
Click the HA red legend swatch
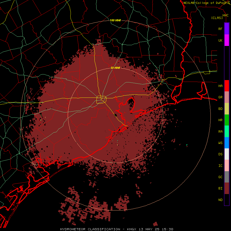tap(227, 86)
